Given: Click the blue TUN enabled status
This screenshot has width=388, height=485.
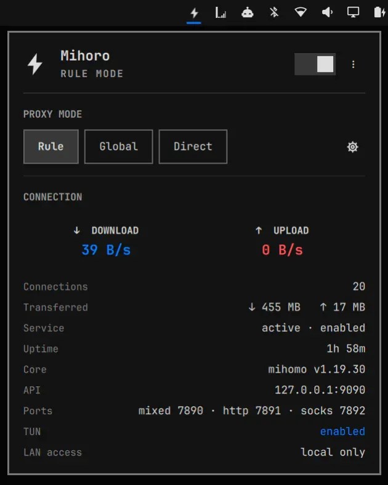Looking at the screenshot, I should click(342, 431).
